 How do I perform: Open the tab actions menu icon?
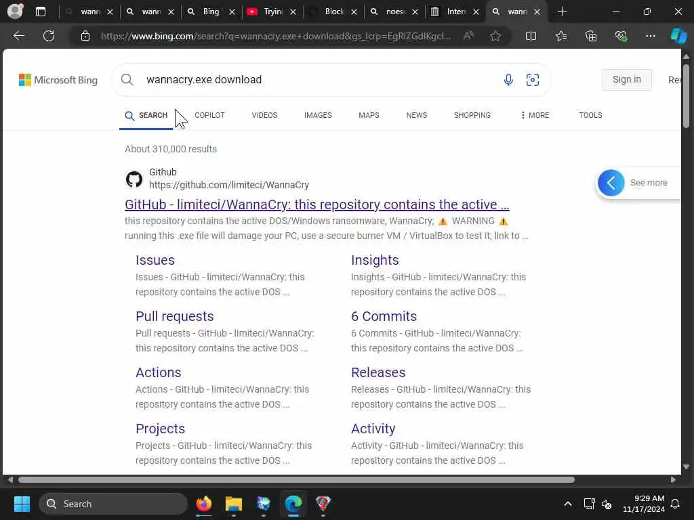tap(40, 12)
